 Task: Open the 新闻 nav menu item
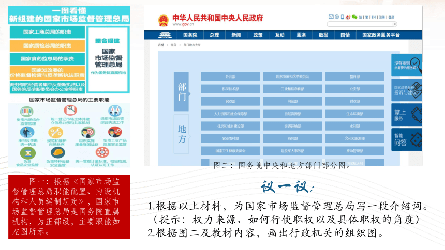pyautogui.click(x=236, y=35)
